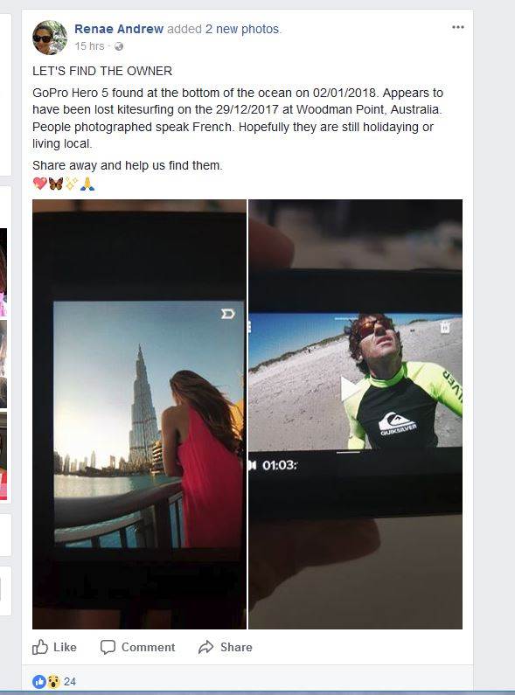
Task: Click the tag icon on Burj Khalifa photo
Action: [x=228, y=314]
